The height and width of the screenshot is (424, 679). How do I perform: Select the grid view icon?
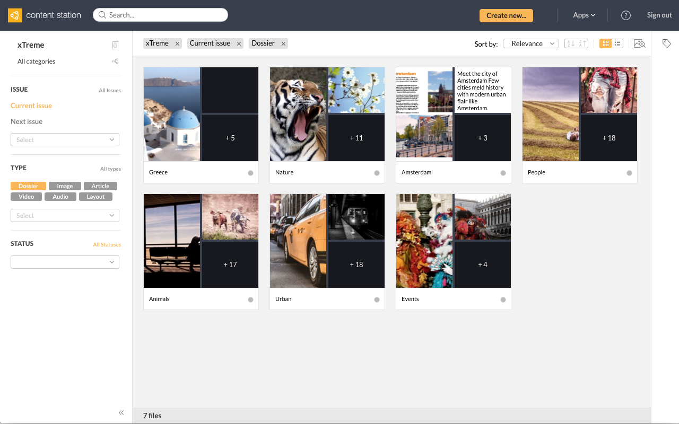(x=605, y=43)
